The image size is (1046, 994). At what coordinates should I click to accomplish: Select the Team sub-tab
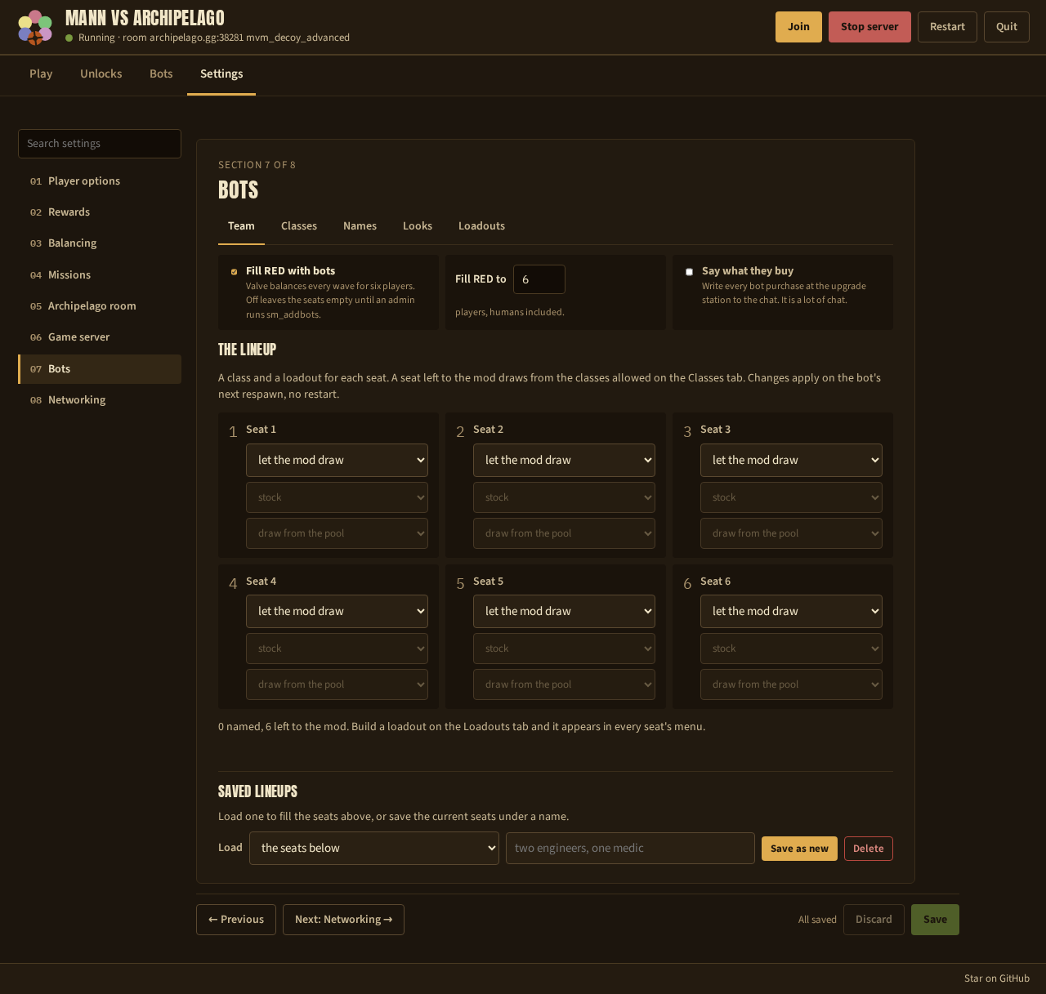pyautogui.click(x=241, y=225)
